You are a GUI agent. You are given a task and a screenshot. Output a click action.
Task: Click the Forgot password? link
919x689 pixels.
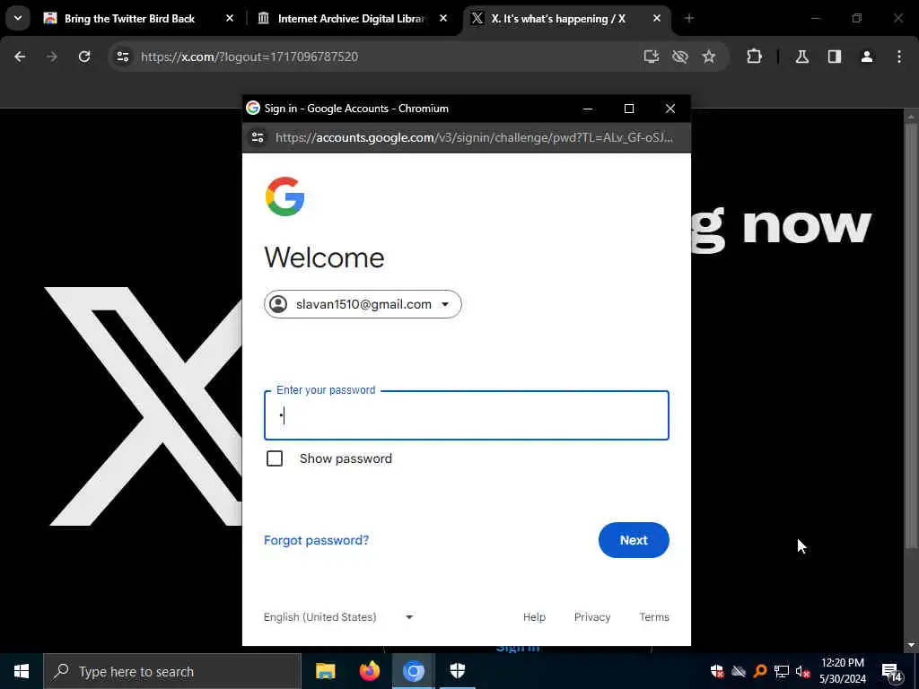point(317,540)
